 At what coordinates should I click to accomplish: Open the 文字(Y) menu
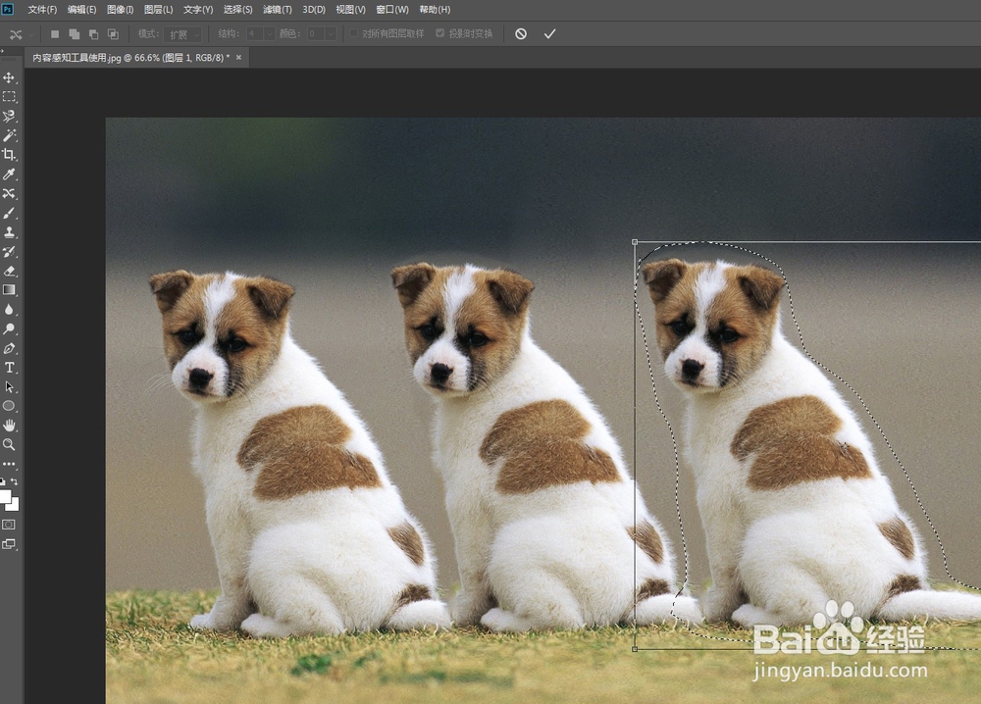pos(198,10)
